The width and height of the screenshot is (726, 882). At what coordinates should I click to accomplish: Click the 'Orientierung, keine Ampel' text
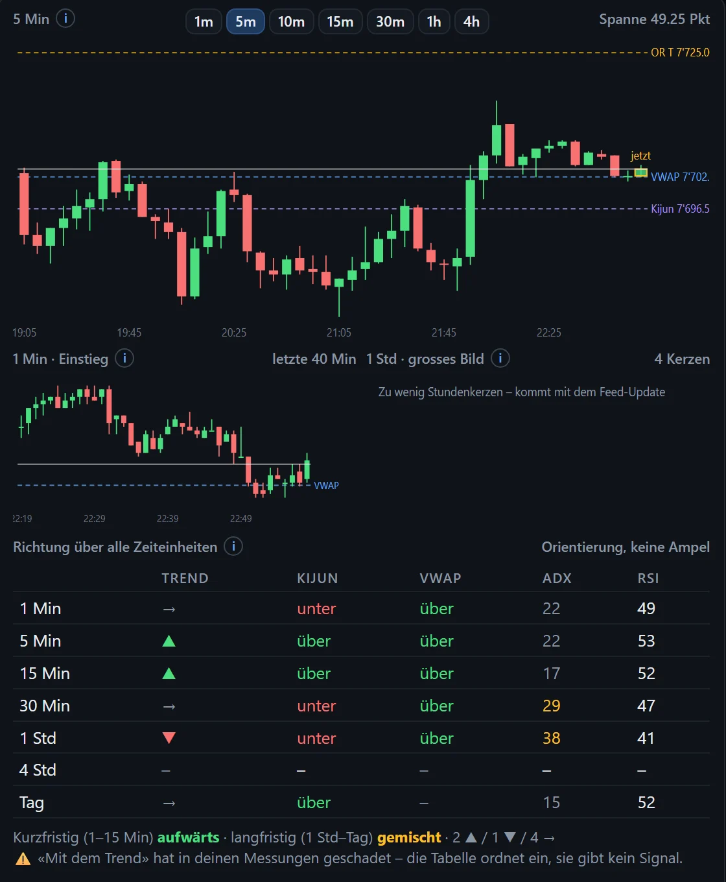pos(626,547)
